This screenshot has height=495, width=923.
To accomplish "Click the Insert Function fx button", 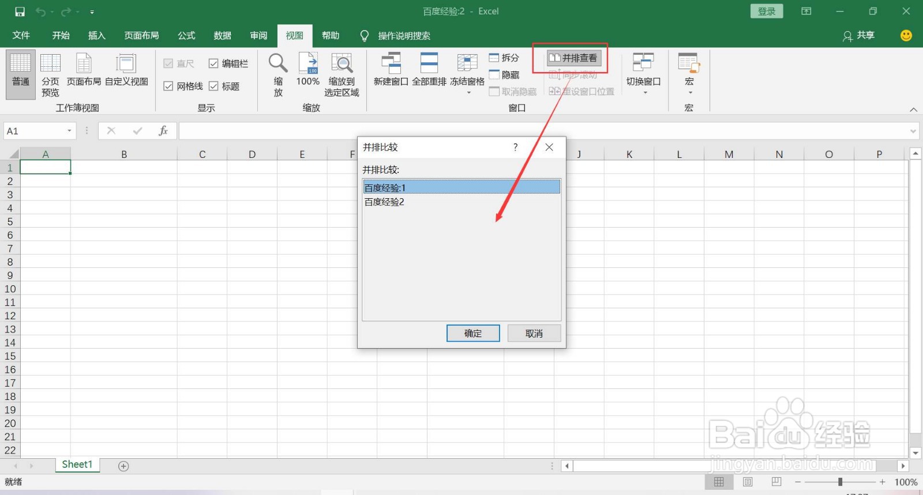I will coord(163,131).
